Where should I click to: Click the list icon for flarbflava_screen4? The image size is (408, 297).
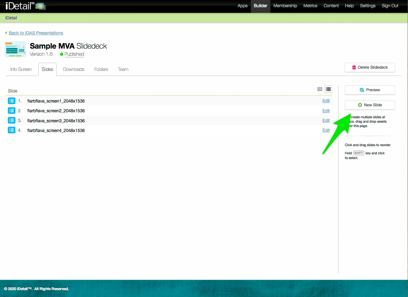click(x=12, y=130)
